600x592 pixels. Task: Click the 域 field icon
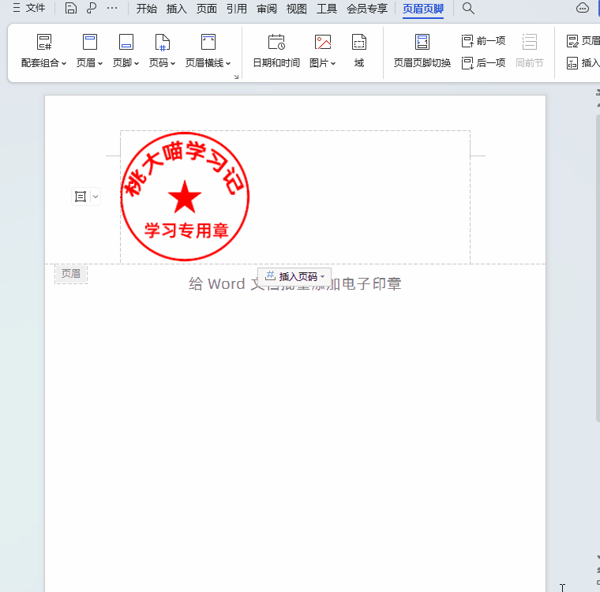click(359, 43)
